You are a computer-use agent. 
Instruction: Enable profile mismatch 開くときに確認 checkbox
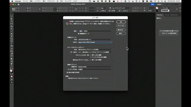click(91, 55)
